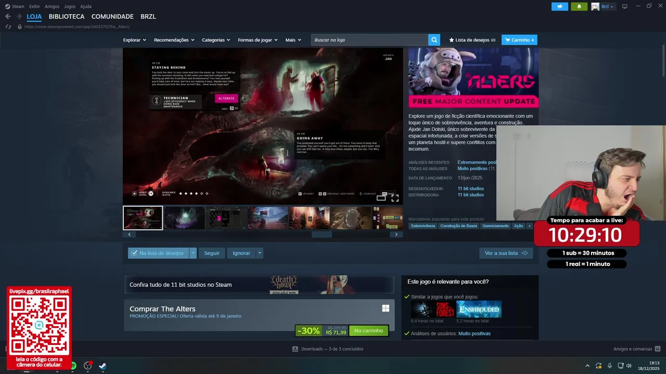
Task: Switch to Big Picture mode icon
Action: tap(625, 6)
